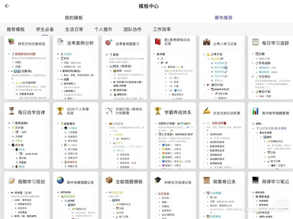Open the 升级打怪—游戏式计划管理 template preview

[x=124, y=135]
